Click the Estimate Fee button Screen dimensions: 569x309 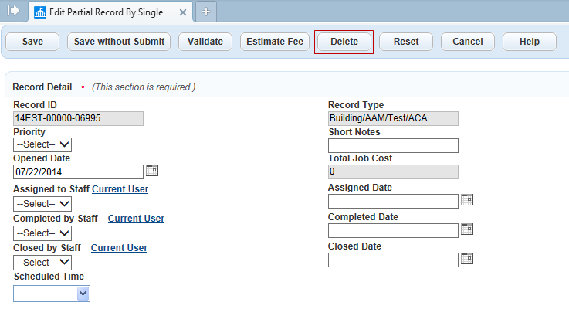[274, 42]
